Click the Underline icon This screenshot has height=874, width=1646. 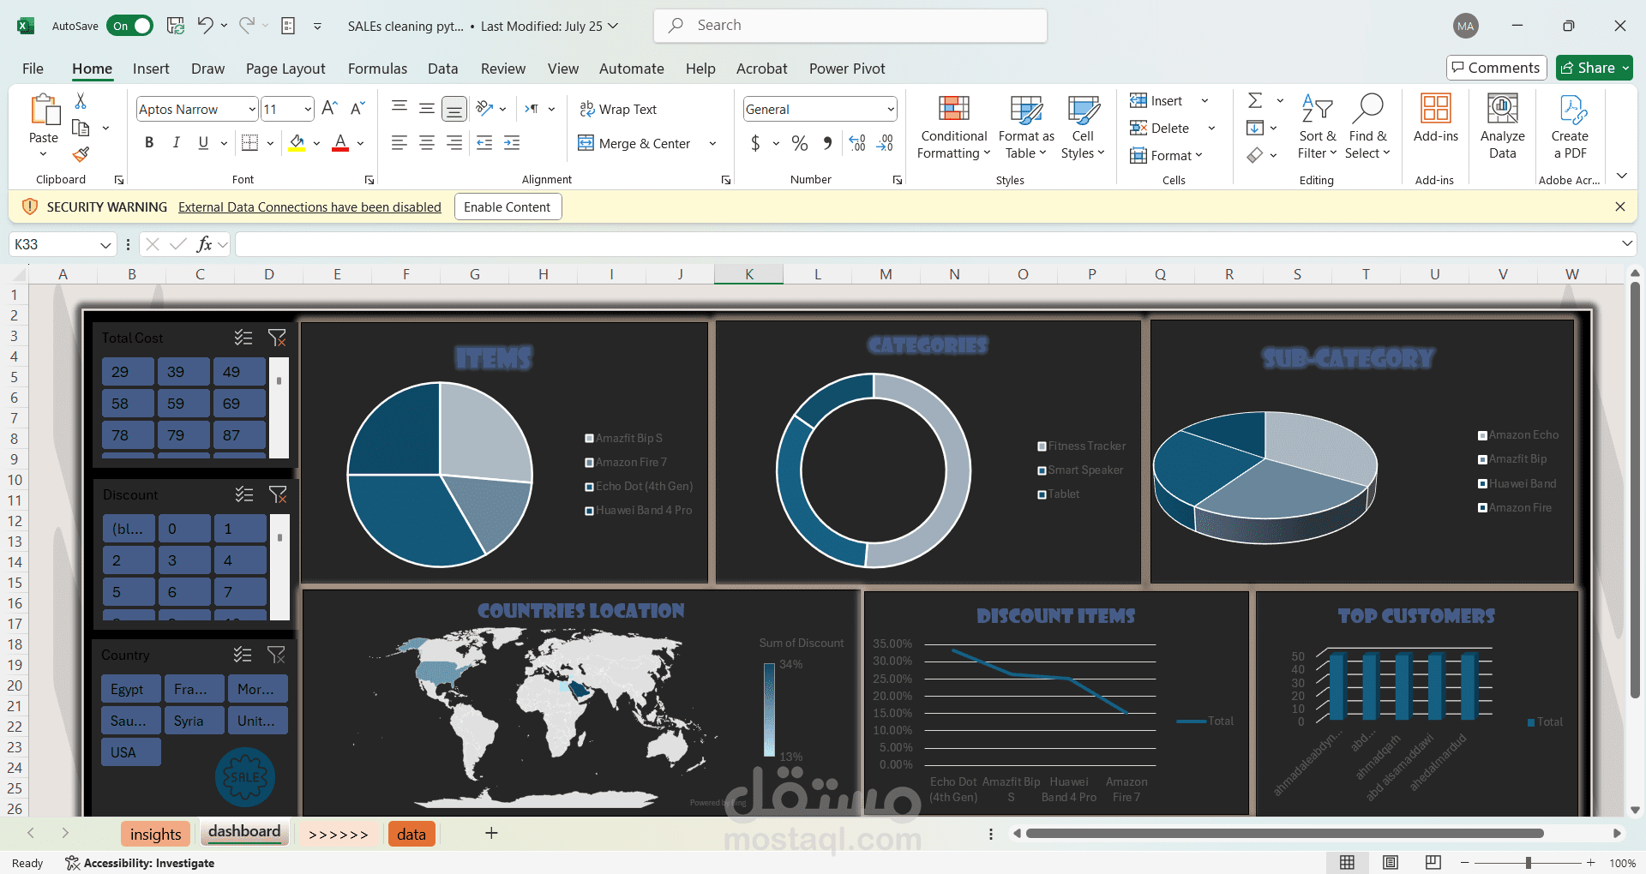pyautogui.click(x=203, y=143)
